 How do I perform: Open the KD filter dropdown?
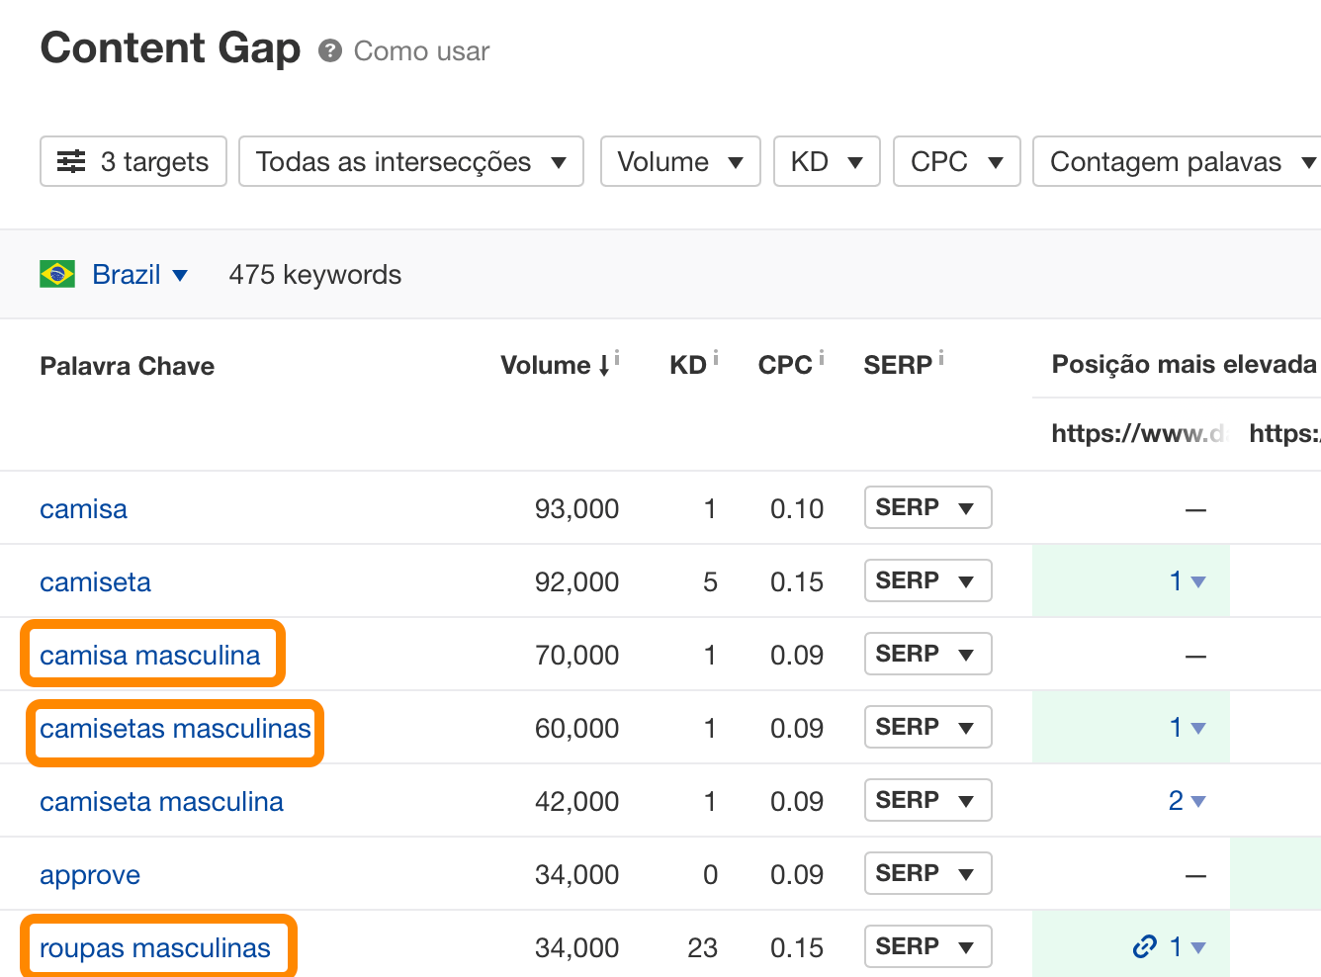coord(826,161)
